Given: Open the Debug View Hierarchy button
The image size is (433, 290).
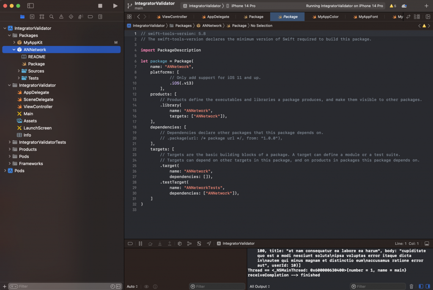Looking at the screenshot, I should pyautogui.click(x=179, y=244).
